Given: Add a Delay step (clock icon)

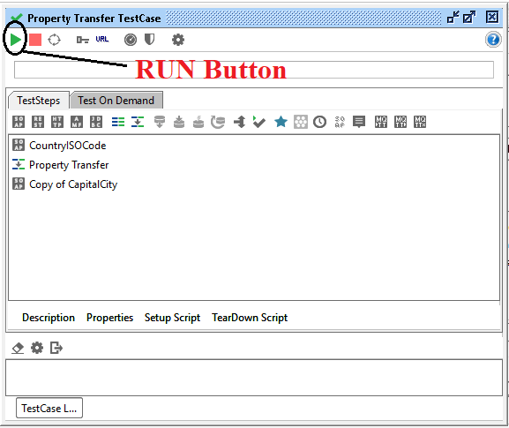Looking at the screenshot, I should 319,122.
